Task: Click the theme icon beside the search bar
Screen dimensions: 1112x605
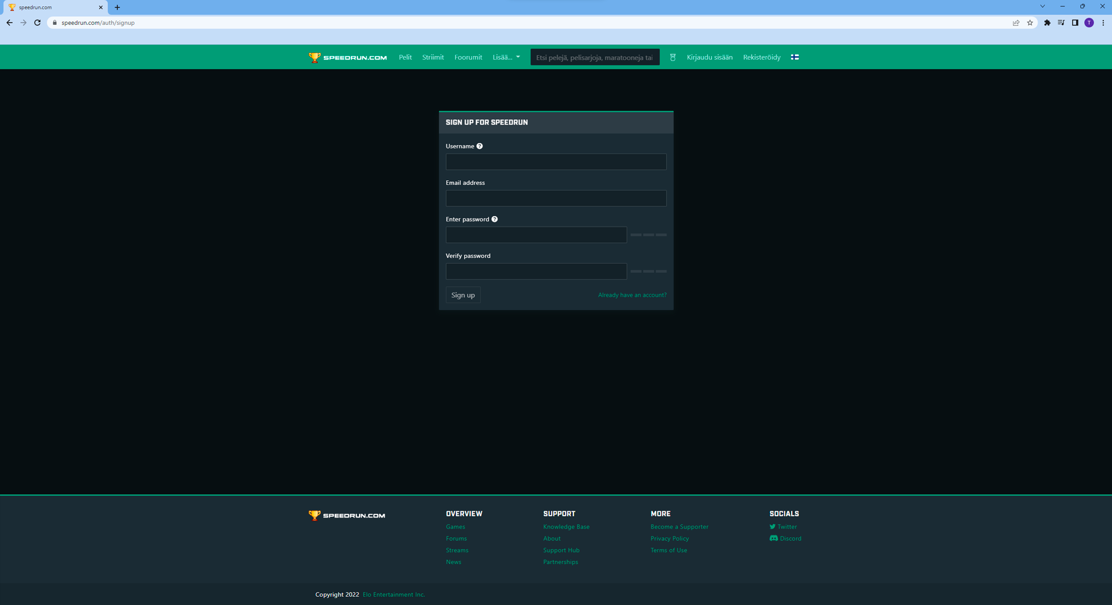Action: pos(672,57)
